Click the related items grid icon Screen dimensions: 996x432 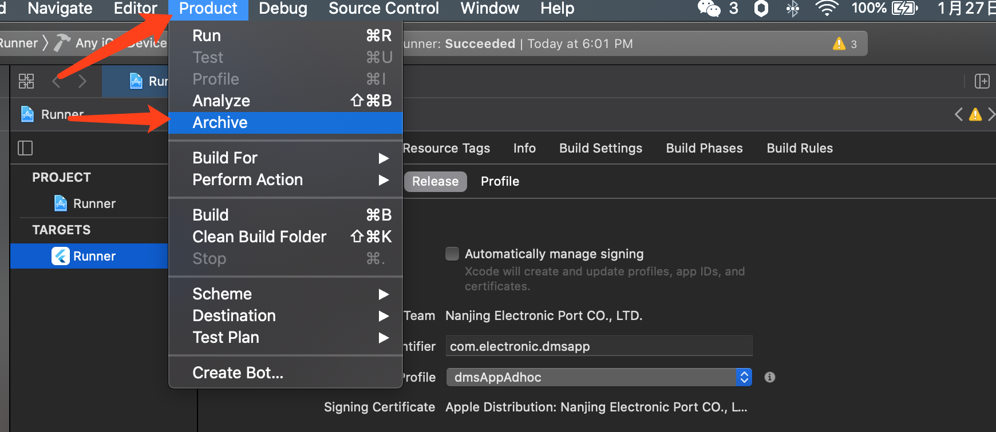click(x=26, y=81)
